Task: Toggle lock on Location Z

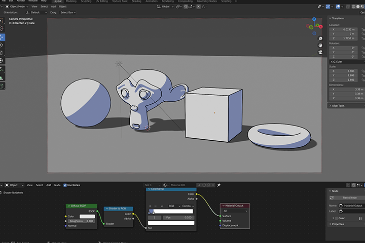Action: click(x=362, y=38)
